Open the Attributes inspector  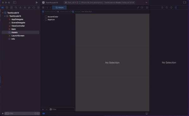(x=176, y=8)
